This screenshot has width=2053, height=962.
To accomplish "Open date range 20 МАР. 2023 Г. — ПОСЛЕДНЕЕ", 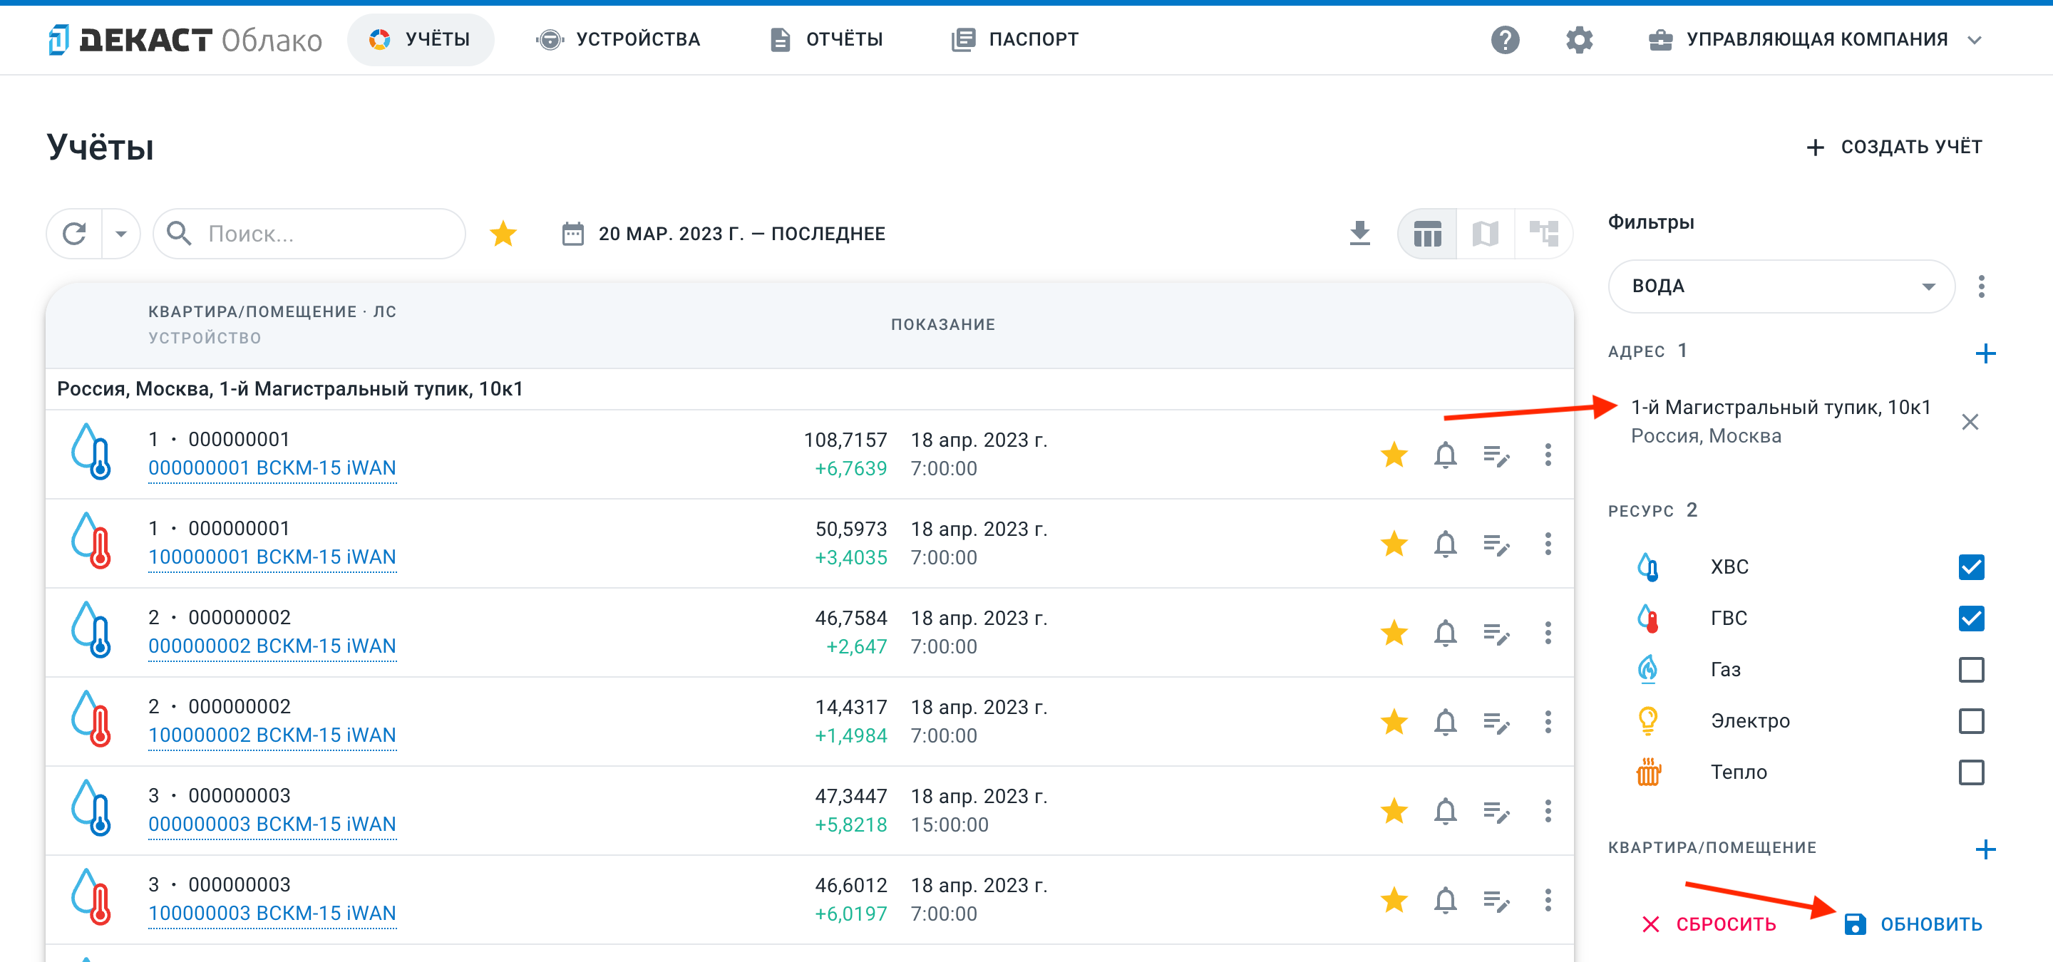I will 724,233.
